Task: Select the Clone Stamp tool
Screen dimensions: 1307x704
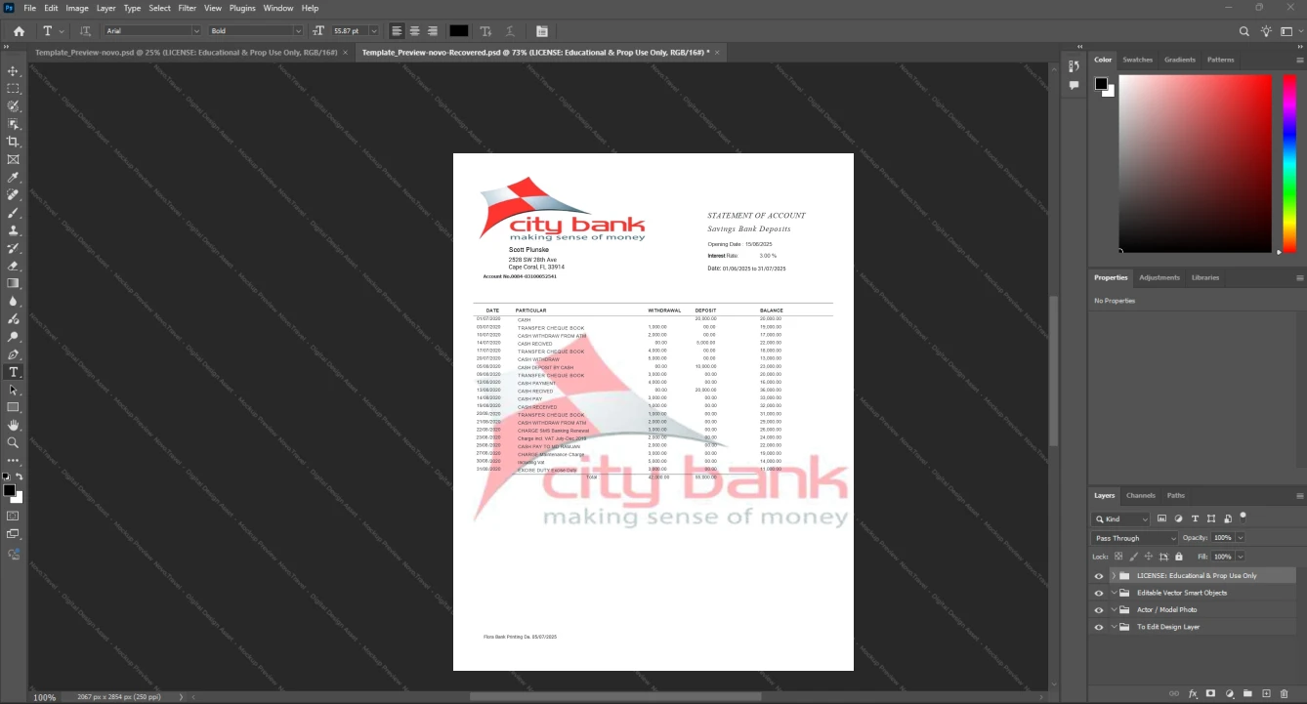Action: click(x=13, y=230)
